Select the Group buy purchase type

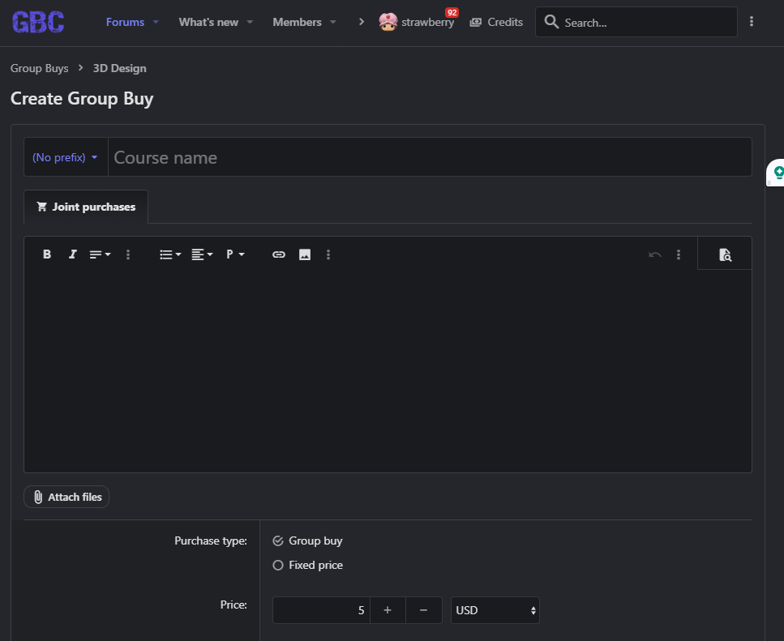(278, 541)
